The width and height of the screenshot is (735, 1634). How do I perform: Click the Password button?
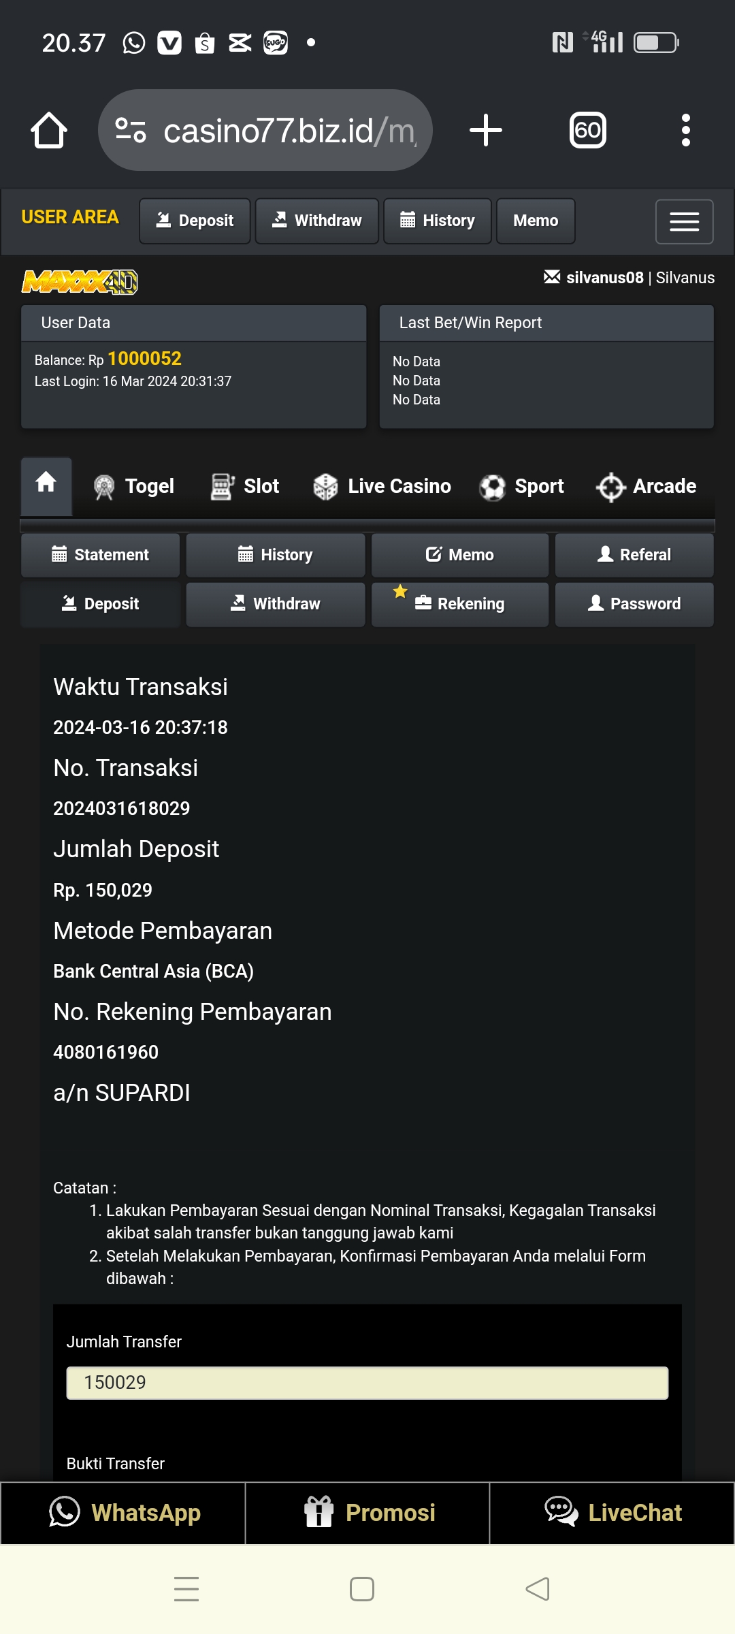[634, 604]
